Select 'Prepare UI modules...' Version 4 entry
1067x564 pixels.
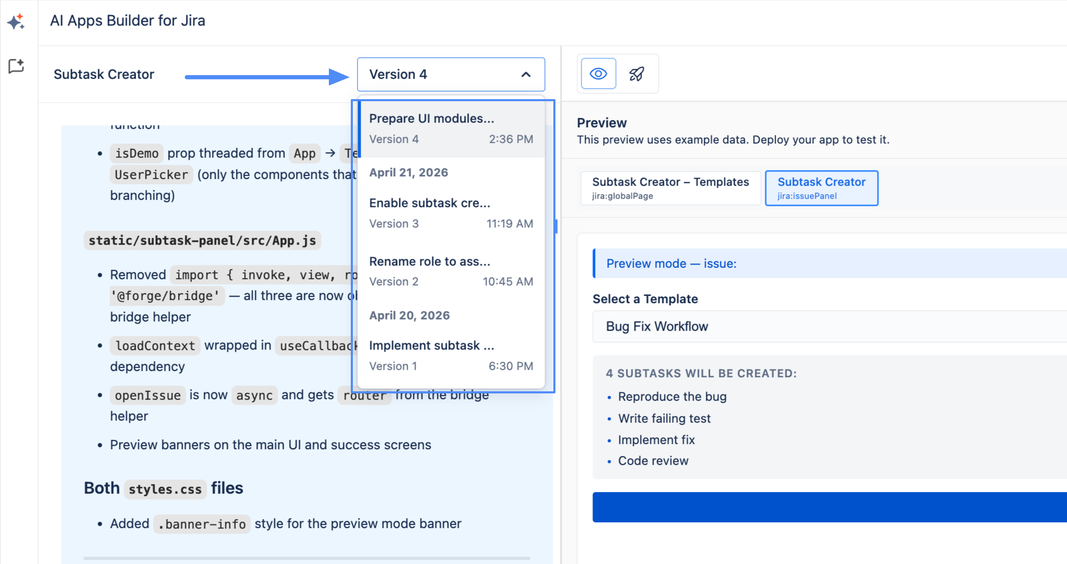coord(452,129)
